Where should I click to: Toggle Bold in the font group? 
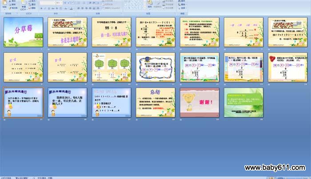coord(41,8)
